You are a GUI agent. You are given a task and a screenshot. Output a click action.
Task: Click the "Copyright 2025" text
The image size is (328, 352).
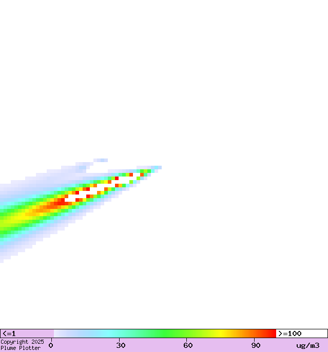point(22,342)
